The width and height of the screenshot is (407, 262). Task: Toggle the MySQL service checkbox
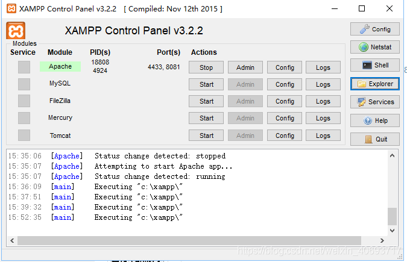coord(24,84)
